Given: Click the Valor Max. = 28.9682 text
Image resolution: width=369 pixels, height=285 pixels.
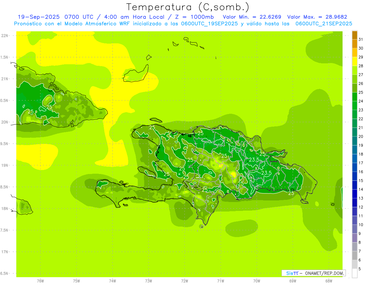Looking at the screenshot, I should tap(317, 17).
